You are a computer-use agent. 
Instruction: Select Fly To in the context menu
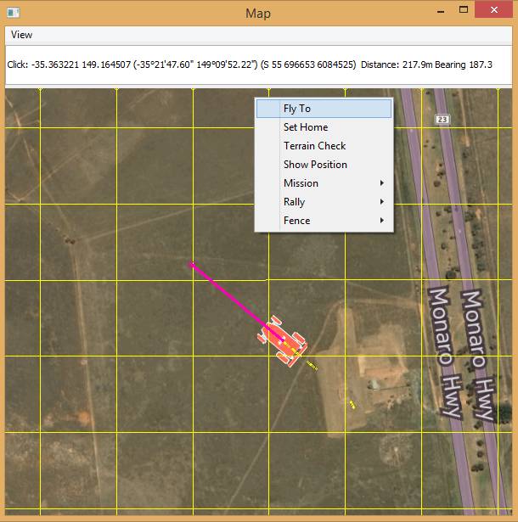pyautogui.click(x=297, y=109)
